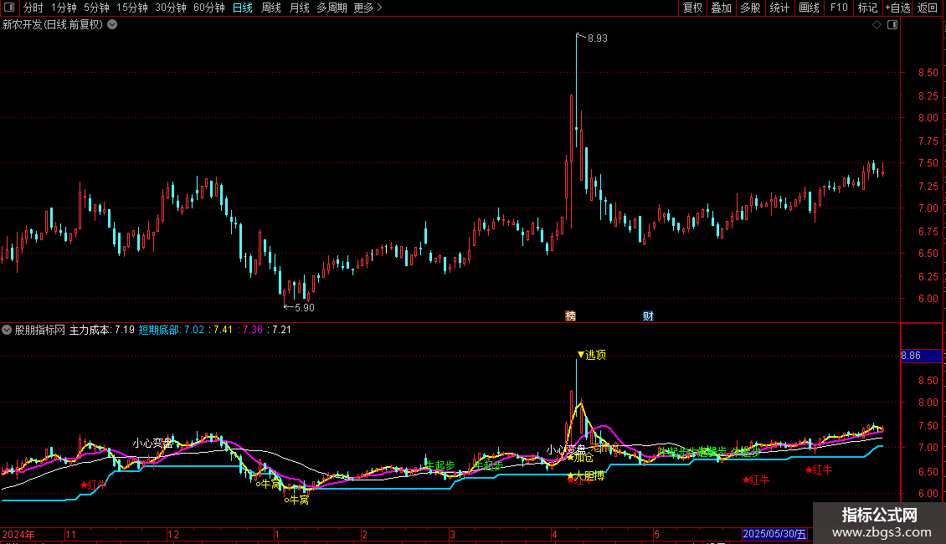946x544 pixels.
Task: Click the 红牛 signal near November
Action: (x=94, y=485)
